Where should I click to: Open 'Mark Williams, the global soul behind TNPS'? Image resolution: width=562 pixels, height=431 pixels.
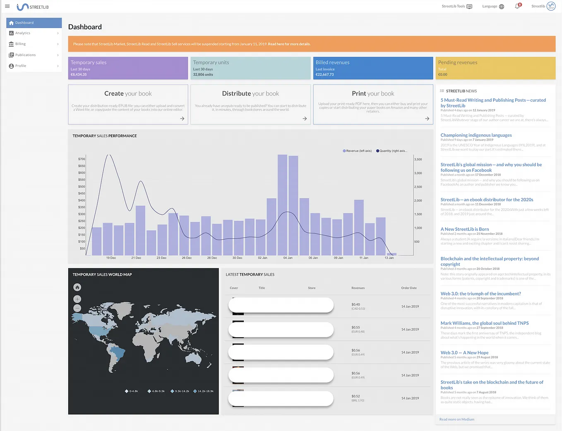click(485, 323)
